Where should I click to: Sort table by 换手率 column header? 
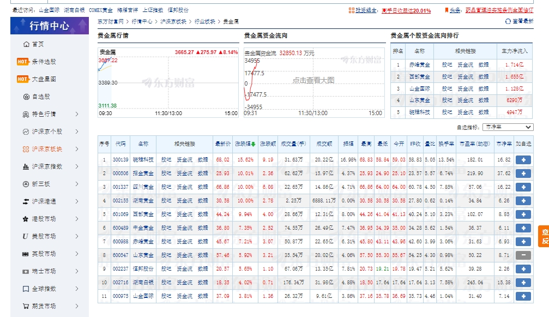446,143
